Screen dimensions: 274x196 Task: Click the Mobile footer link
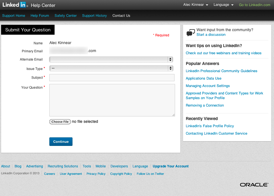101,166
